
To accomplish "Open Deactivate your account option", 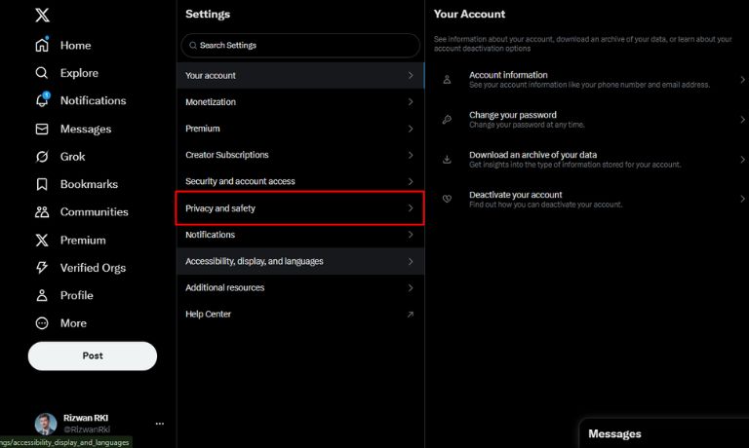I will point(586,199).
